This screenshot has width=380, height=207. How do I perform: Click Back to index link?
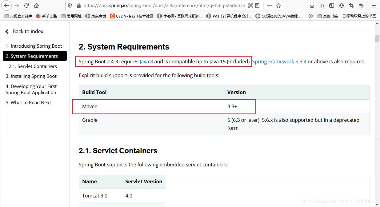point(25,31)
